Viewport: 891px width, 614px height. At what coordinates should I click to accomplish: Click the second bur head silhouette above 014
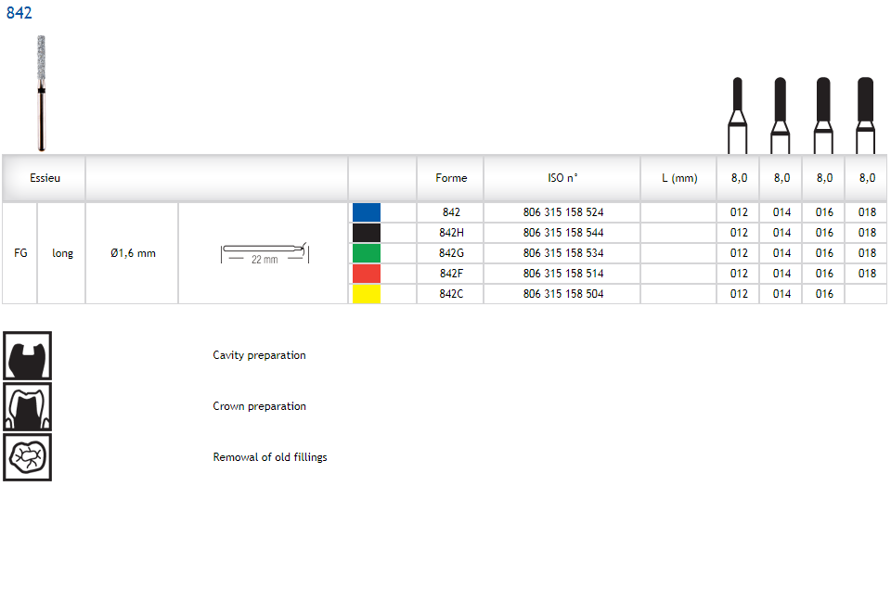781,115
